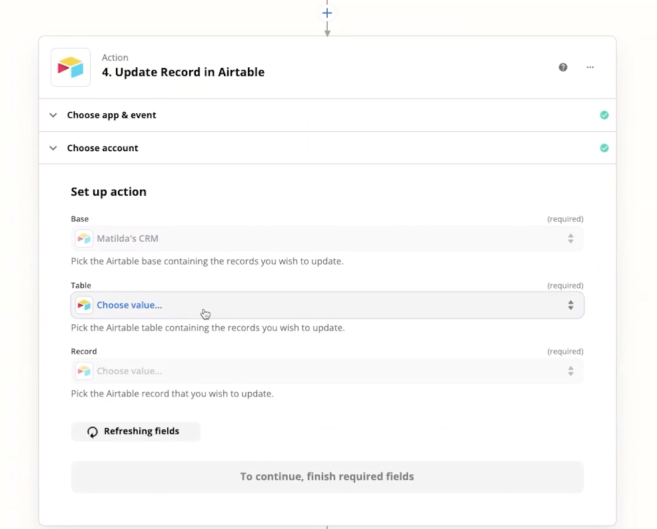The image size is (657, 529).
Task: Click 'To continue, finish required fields' button
Action: coord(327,476)
